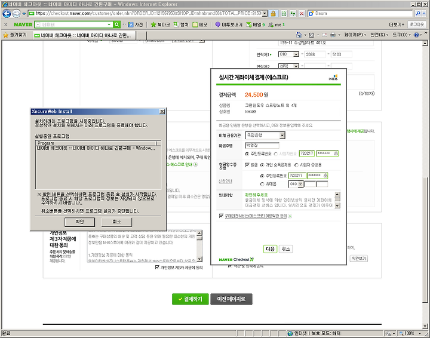Open the help question mark icon
Image resolution: width=430 pixels, height=338 pixels.
pyautogui.click(x=416, y=35)
